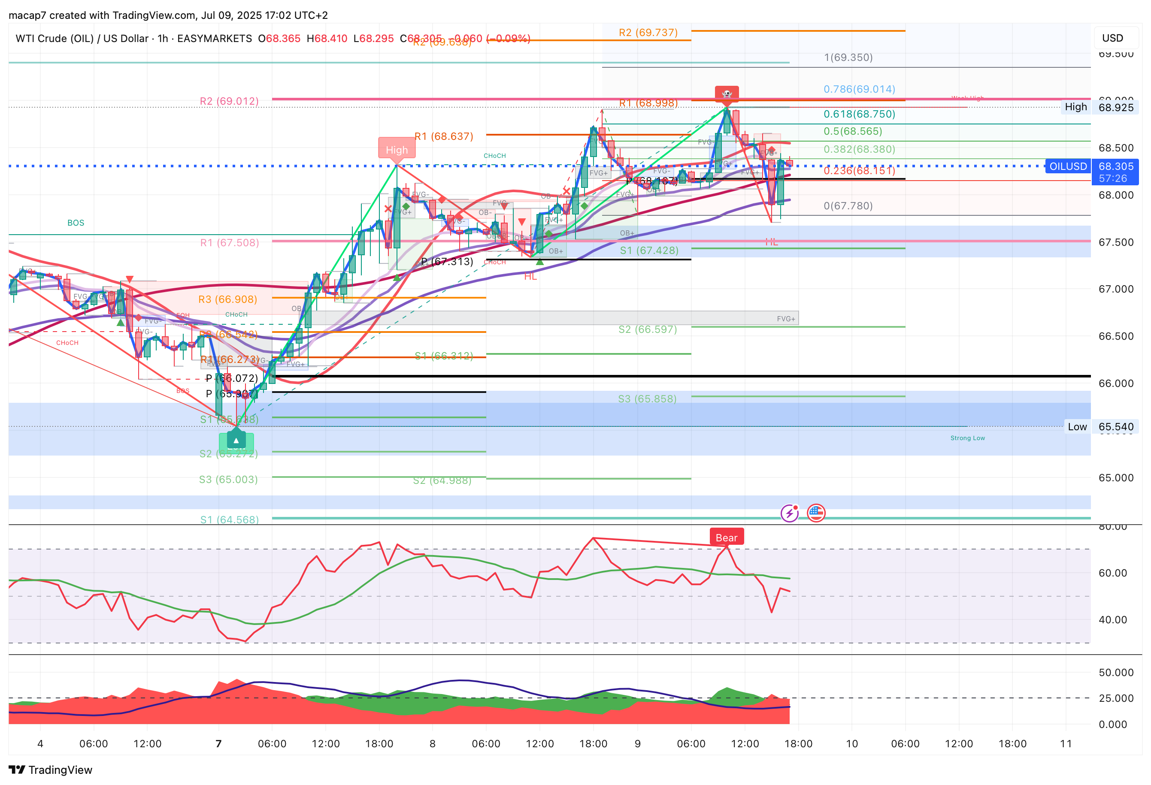Click the S3 (65.003) support label

(228, 479)
